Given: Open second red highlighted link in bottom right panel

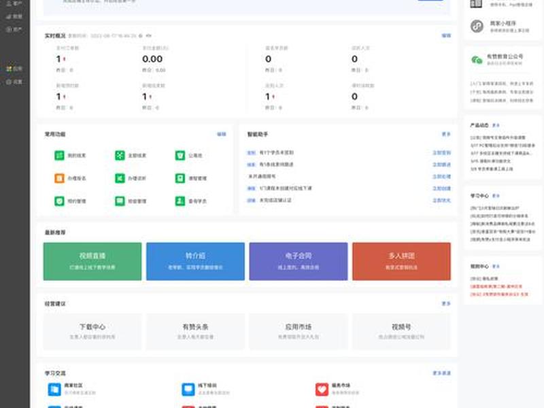Looking at the screenshot, I should (499, 294).
